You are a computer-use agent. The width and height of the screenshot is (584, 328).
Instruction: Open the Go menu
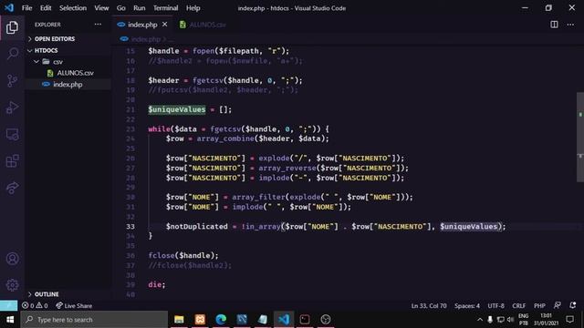121,8
